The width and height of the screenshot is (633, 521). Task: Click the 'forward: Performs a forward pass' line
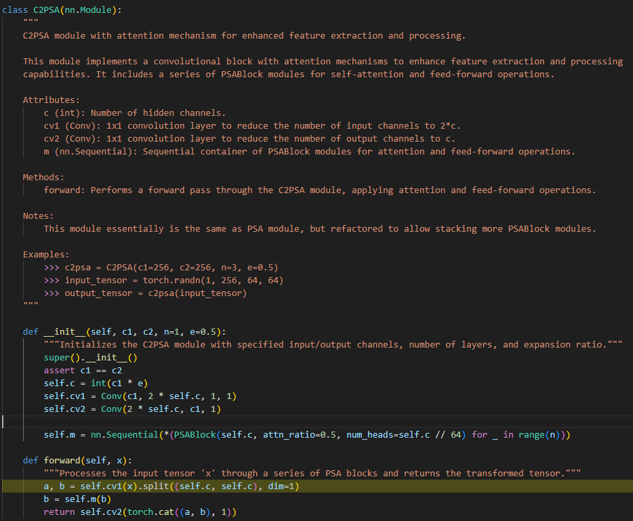320,190
